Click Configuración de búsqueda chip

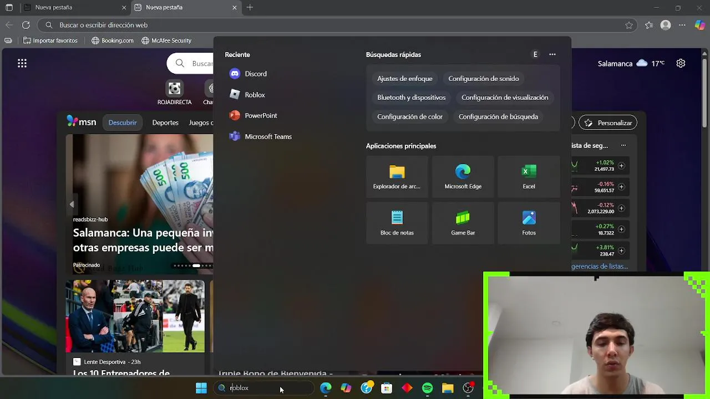tap(498, 116)
